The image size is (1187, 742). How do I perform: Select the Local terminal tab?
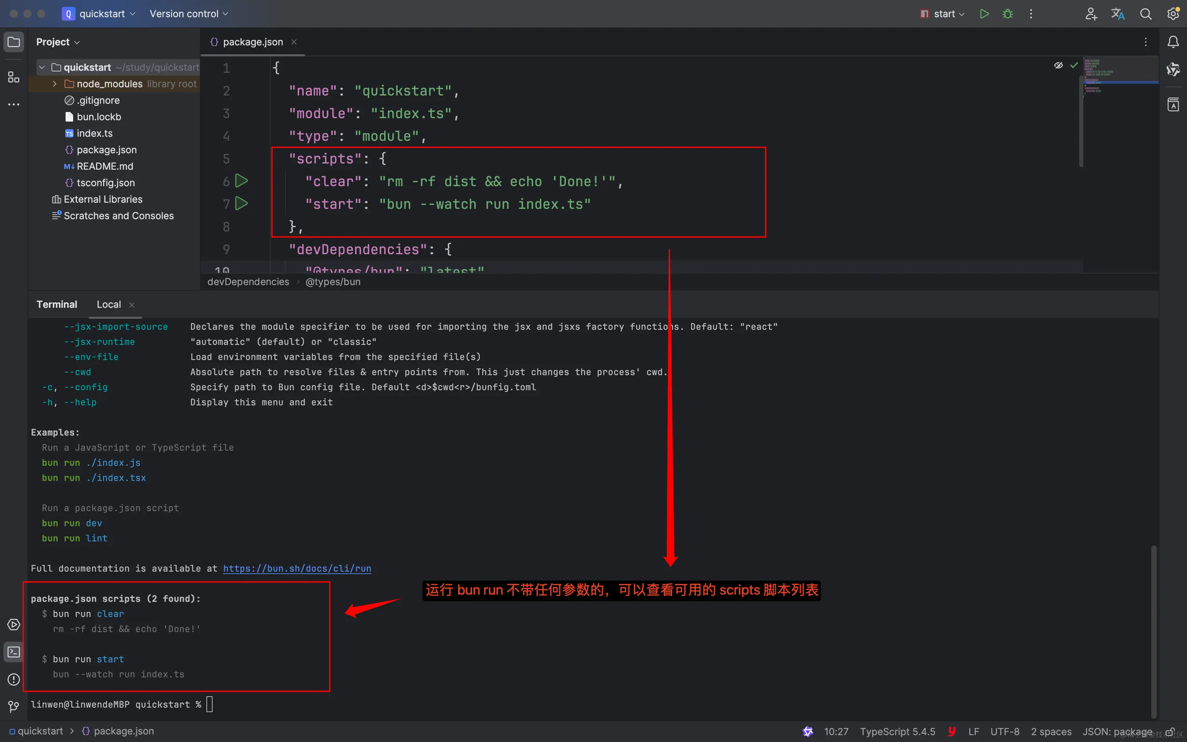(109, 304)
